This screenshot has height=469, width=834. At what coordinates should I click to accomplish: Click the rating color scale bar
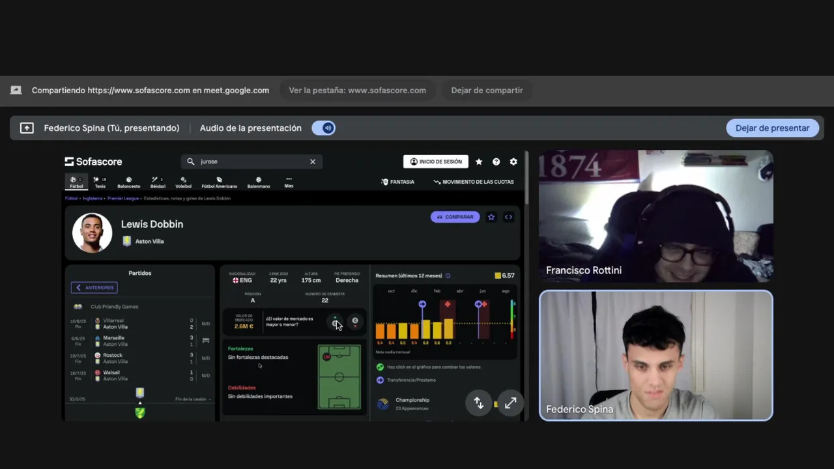click(x=513, y=319)
